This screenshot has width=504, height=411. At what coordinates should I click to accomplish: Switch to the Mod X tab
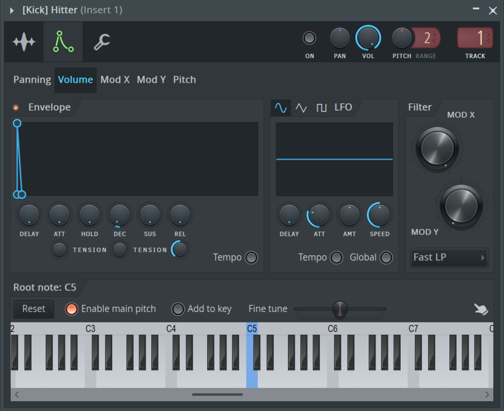pos(115,80)
